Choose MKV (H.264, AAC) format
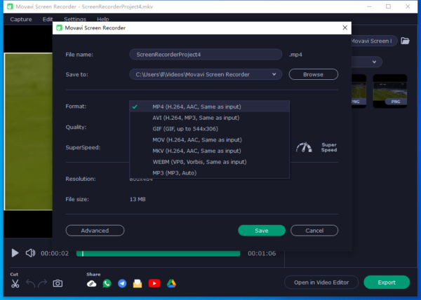The width and height of the screenshot is (421, 300). [209, 151]
